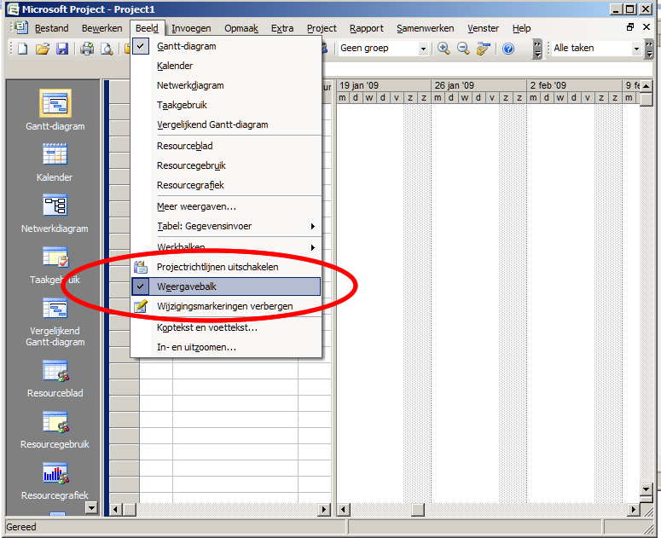This screenshot has width=661, height=538.
Task: Close the open Beeld menu tab
Action: click(x=147, y=28)
